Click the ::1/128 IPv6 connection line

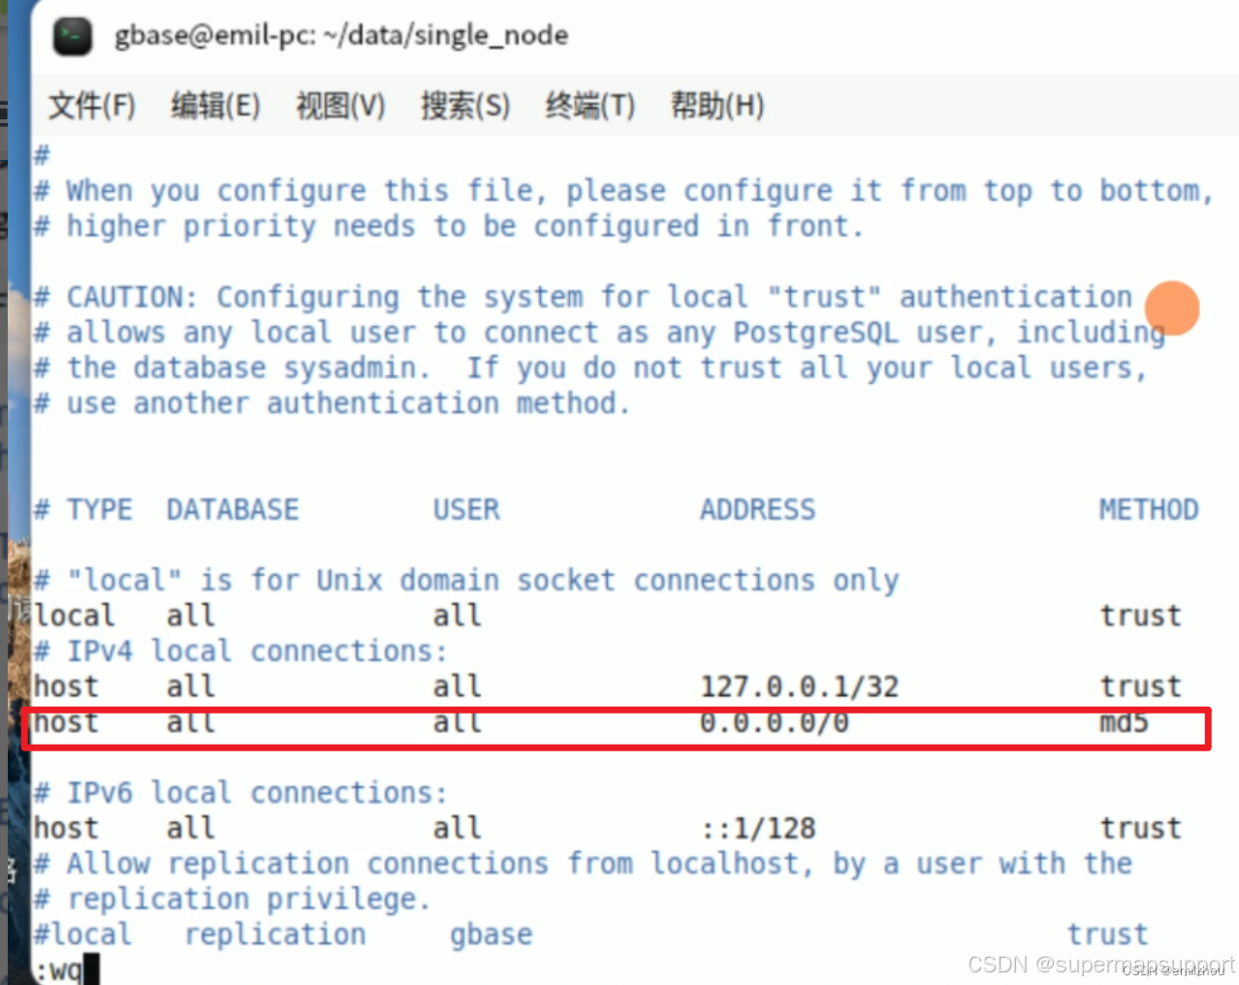pos(611,827)
